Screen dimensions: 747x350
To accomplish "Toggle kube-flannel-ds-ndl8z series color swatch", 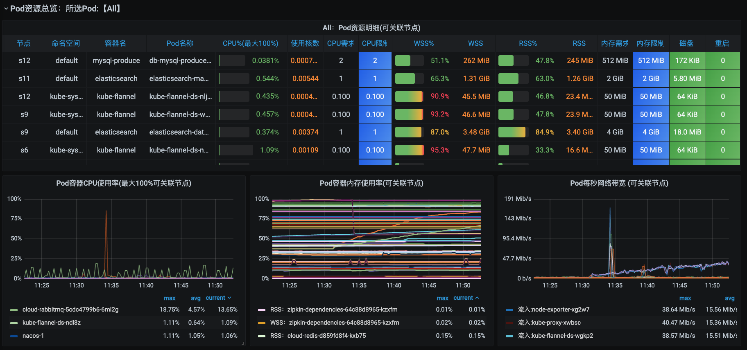I will coord(14,323).
